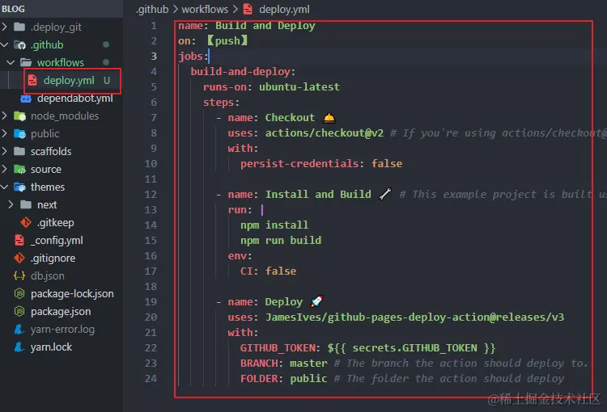The height and width of the screenshot is (412, 607).
Task: Expand the next folder chevron
Action: point(11,204)
